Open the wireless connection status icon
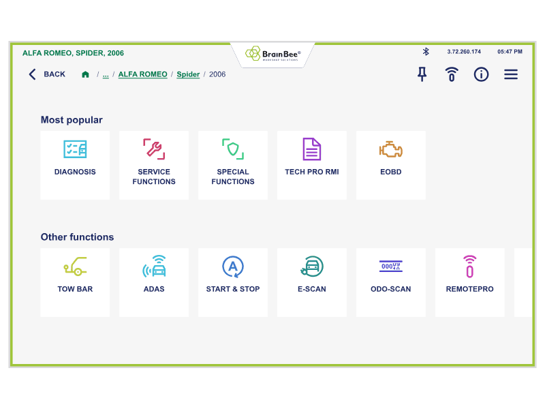Image resolution: width=545 pixels, height=409 pixels. [451, 74]
